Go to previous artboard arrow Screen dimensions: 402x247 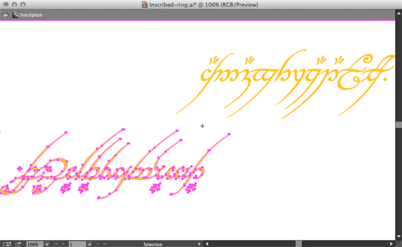tap(63, 244)
